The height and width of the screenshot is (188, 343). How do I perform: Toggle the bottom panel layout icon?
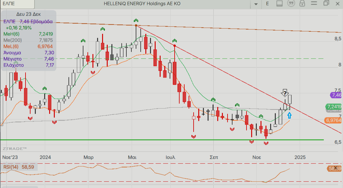pyautogui.click(x=279, y=3)
